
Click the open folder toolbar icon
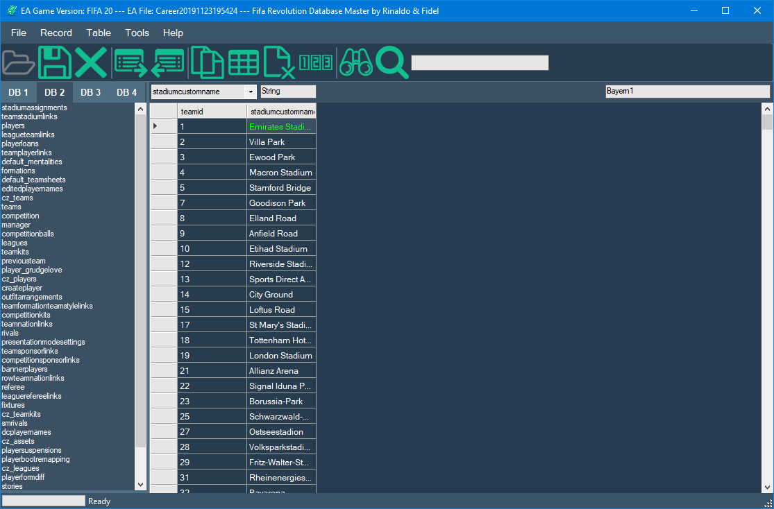click(x=18, y=63)
